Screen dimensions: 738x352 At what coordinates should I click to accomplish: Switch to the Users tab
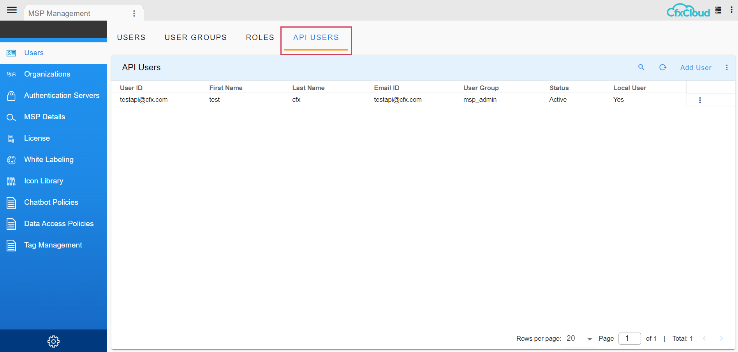tap(131, 38)
